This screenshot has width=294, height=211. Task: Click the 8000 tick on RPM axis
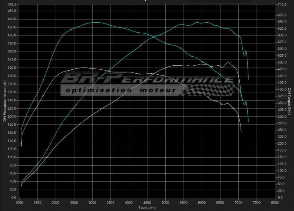tap(274, 202)
